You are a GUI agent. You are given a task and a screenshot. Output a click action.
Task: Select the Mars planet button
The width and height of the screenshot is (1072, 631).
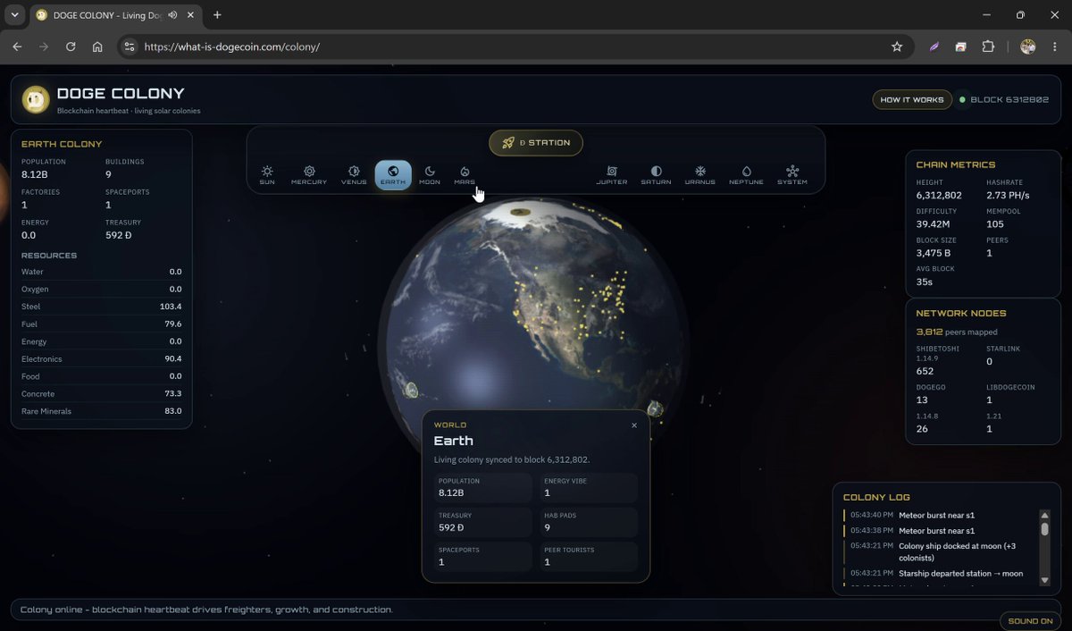click(465, 174)
